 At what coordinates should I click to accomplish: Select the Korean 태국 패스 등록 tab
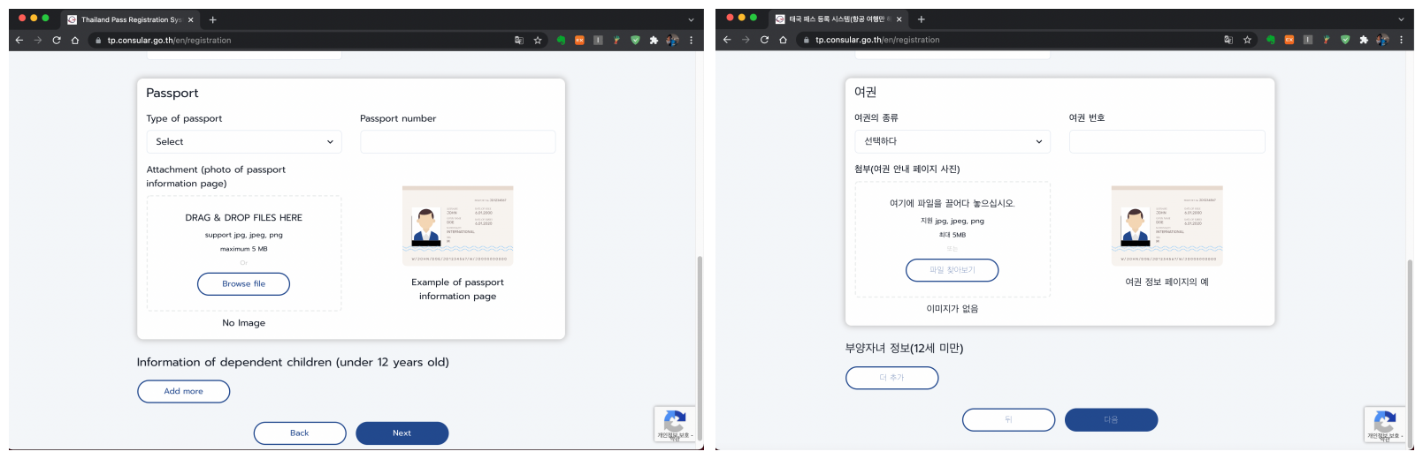point(839,19)
